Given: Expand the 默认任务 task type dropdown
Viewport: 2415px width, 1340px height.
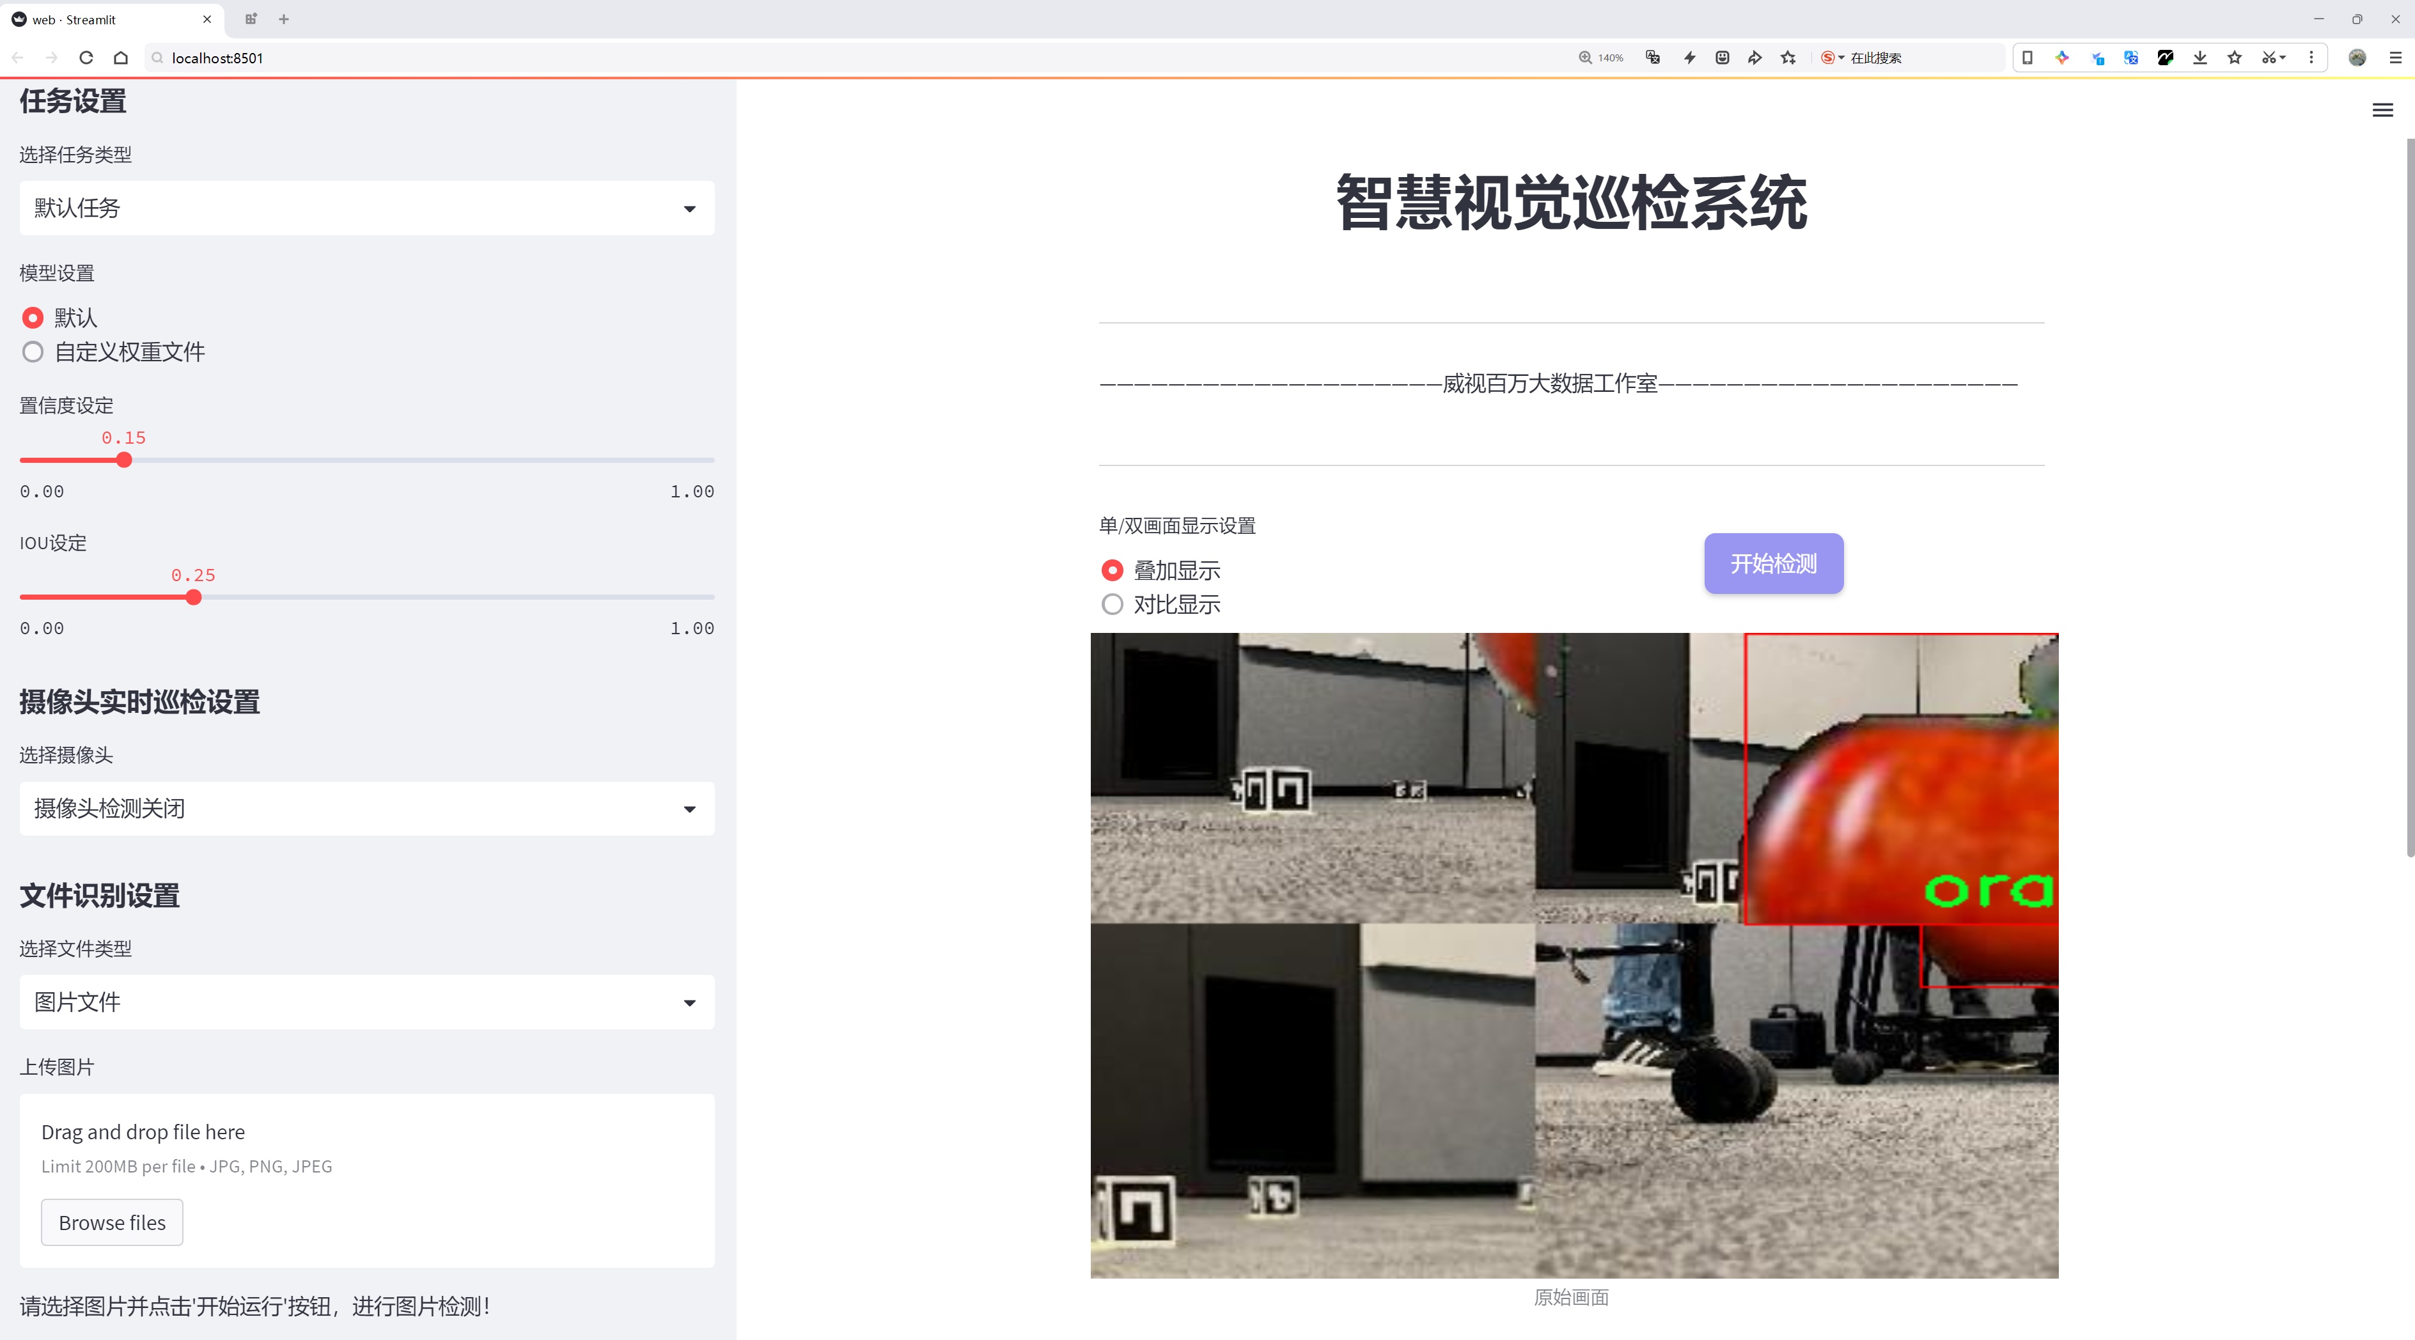Looking at the screenshot, I should tap(366, 208).
